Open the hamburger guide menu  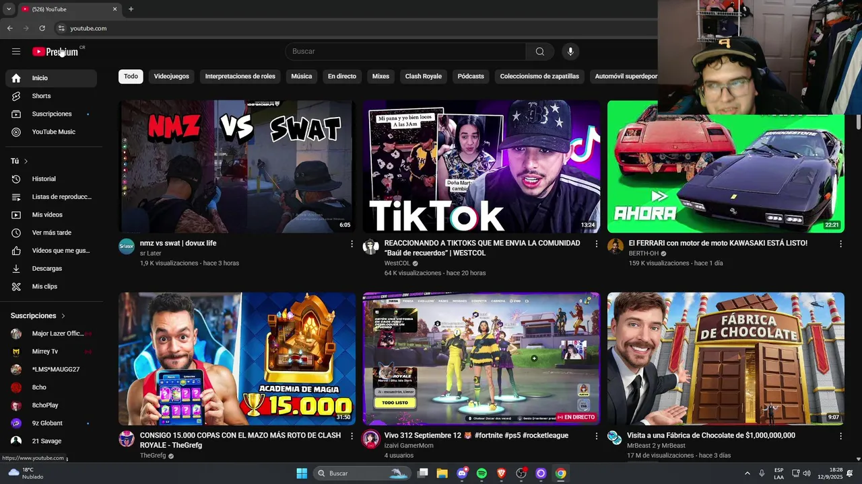[x=16, y=52]
